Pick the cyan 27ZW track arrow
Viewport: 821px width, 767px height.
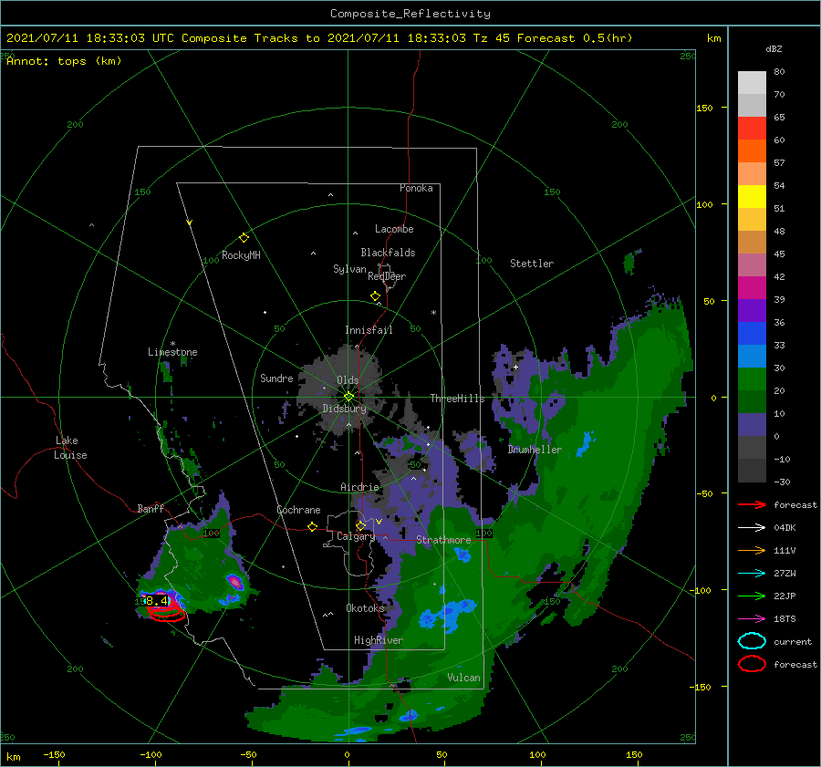tap(752, 574)
